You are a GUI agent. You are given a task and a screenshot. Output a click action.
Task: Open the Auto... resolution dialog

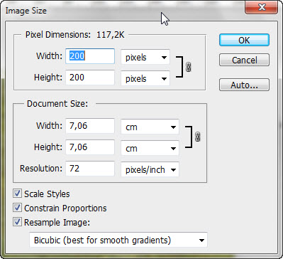[x=244, y=85]
